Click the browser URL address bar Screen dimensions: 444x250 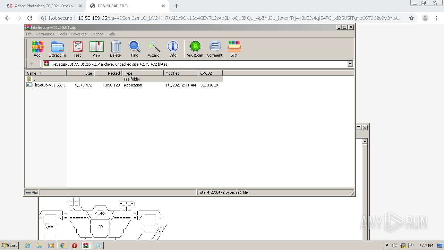tap(240, 18)
